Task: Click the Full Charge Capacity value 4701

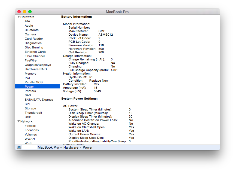Action: click(114, 70)
